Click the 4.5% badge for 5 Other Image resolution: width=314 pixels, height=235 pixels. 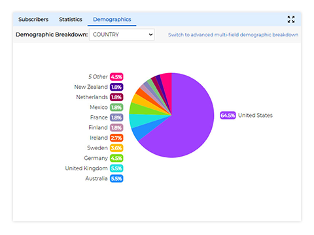116,77
